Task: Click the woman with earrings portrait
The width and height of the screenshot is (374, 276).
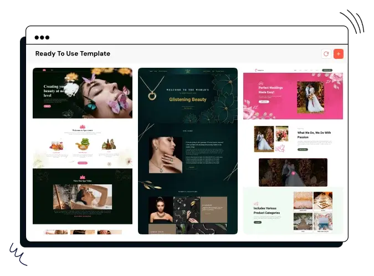Action: pyautogui.click(x=166, y=155)
